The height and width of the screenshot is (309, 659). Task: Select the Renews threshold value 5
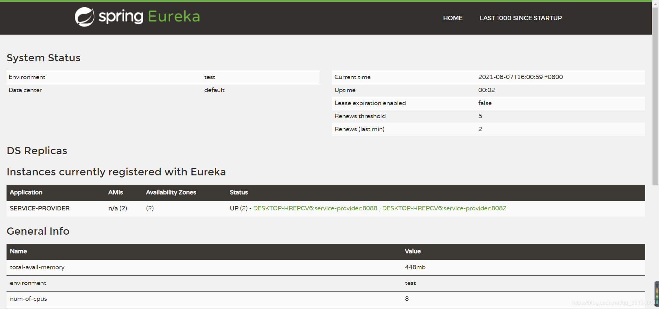point(480,116)
